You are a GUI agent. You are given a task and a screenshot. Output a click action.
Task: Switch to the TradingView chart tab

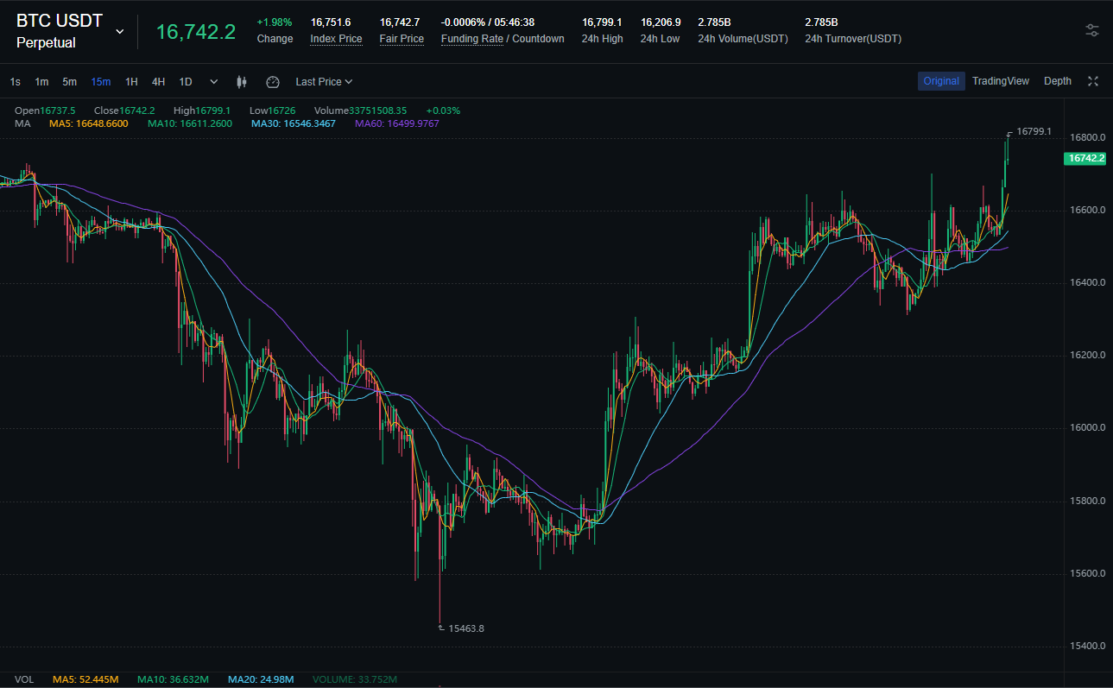[x=1000, y=81]
